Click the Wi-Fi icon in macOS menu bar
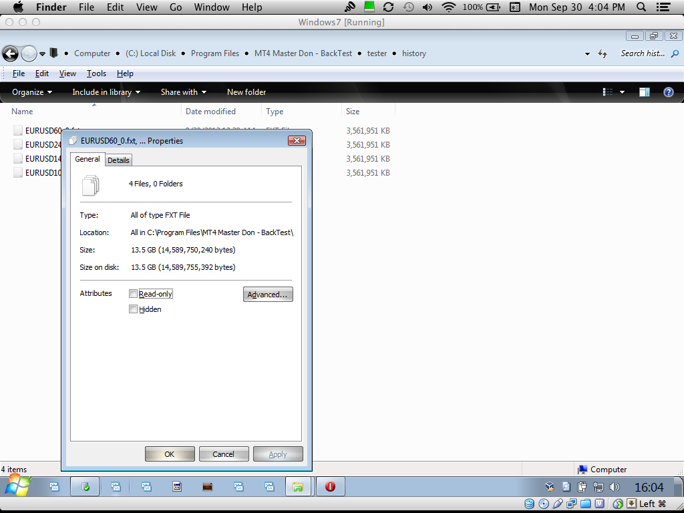This screenshot has width=684, height=513. point(448,7)
